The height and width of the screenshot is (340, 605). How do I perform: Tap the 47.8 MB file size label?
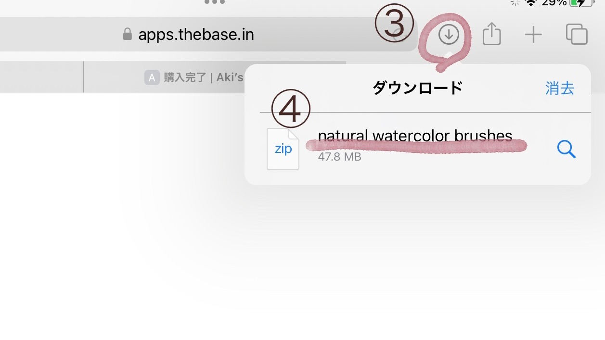339,157
